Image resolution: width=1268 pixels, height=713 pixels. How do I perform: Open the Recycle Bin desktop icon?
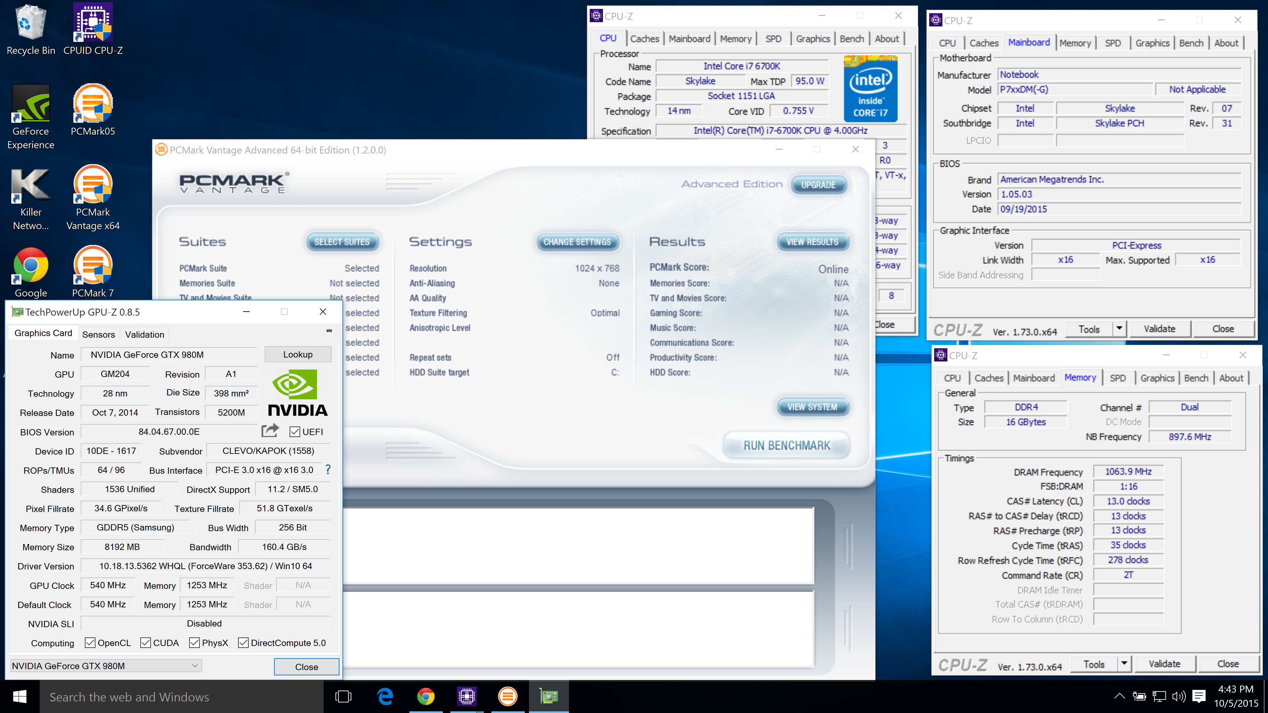(30, 29)
